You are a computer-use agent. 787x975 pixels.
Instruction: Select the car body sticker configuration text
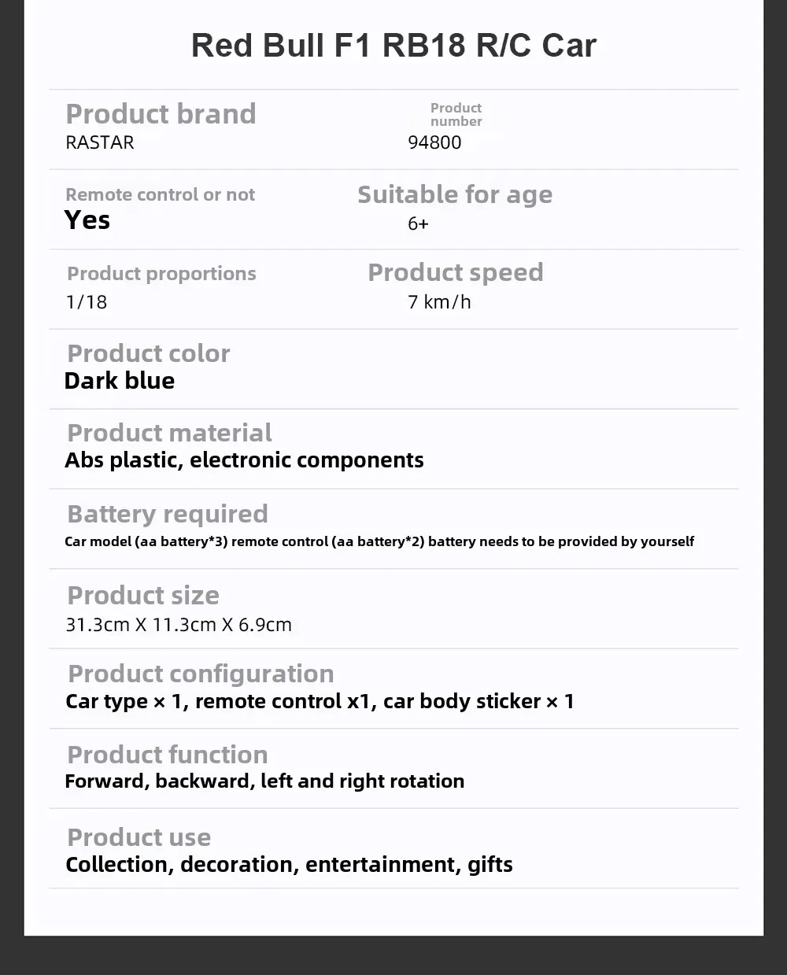pos(478,701)
